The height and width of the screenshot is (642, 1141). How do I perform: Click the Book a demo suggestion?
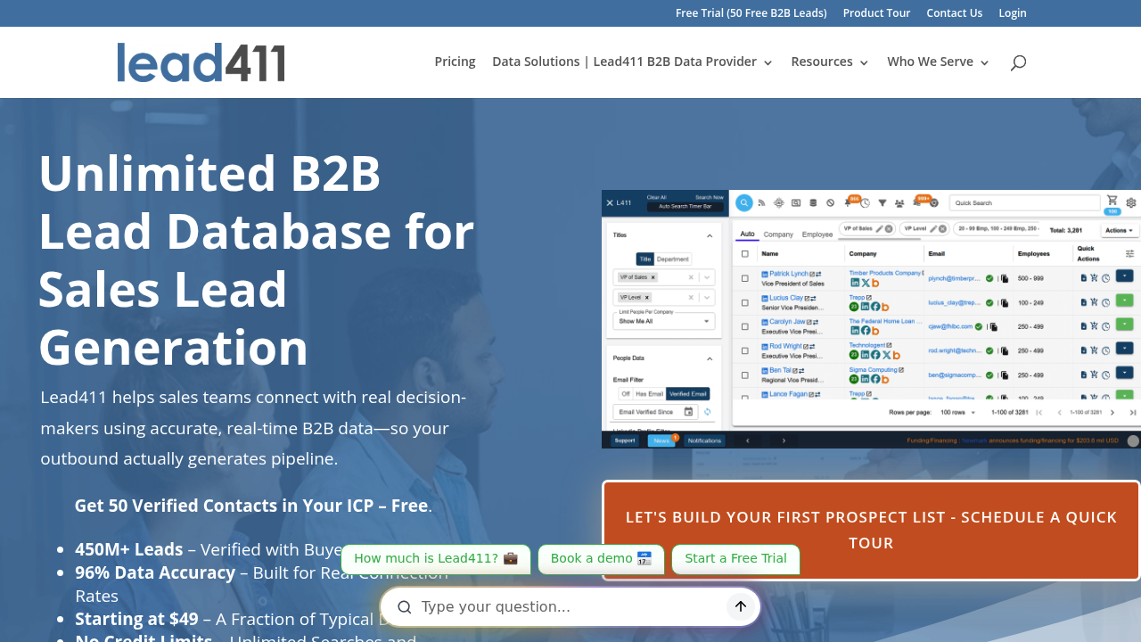(601, 559)
